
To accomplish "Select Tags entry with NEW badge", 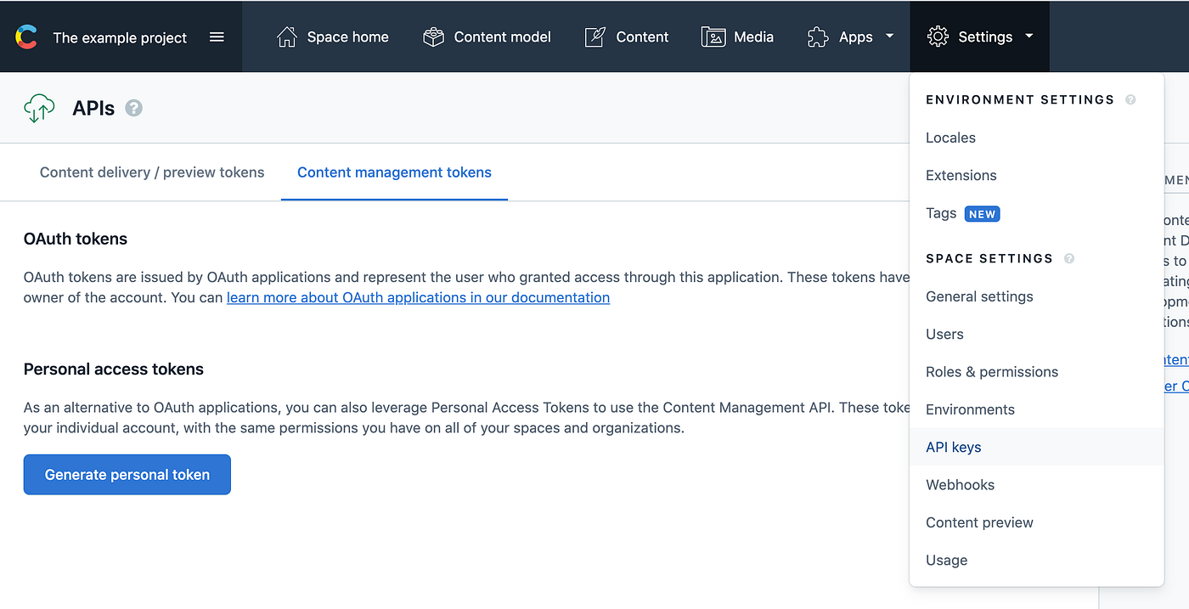I will (x=1036, y=213).
